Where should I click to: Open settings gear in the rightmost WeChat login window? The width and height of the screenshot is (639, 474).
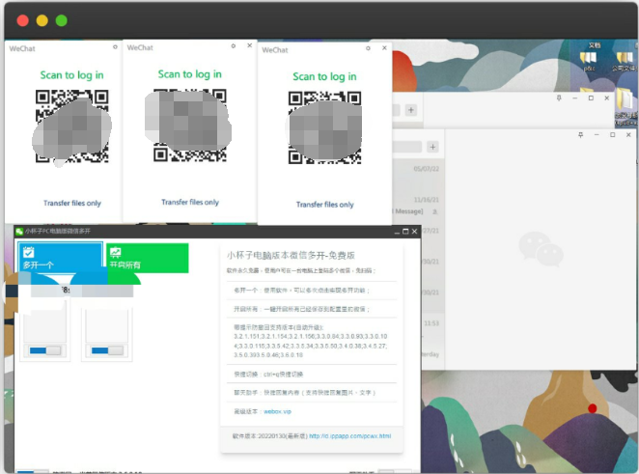coord(369,47)
